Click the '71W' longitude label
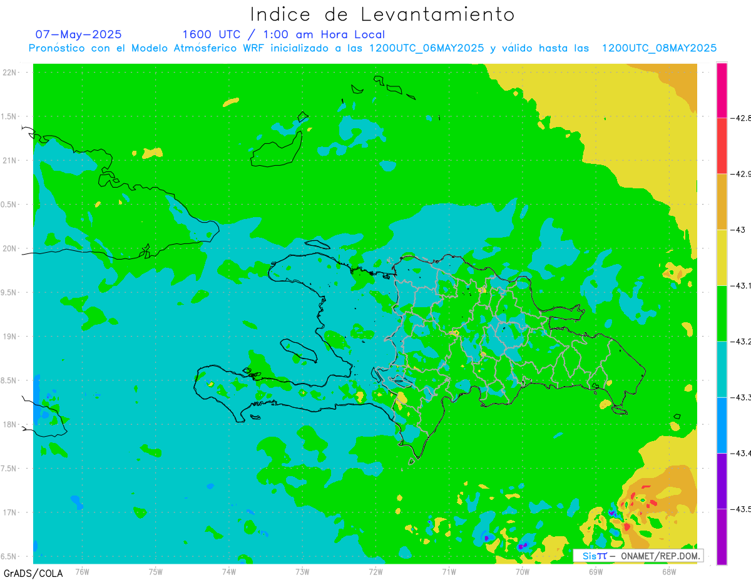This screenshot has height=580, width=751. tap(449, 571)
